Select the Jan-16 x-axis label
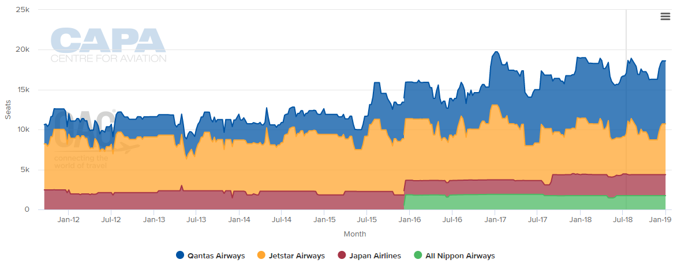This screenshot has width=681, height=267. point(410,220)
